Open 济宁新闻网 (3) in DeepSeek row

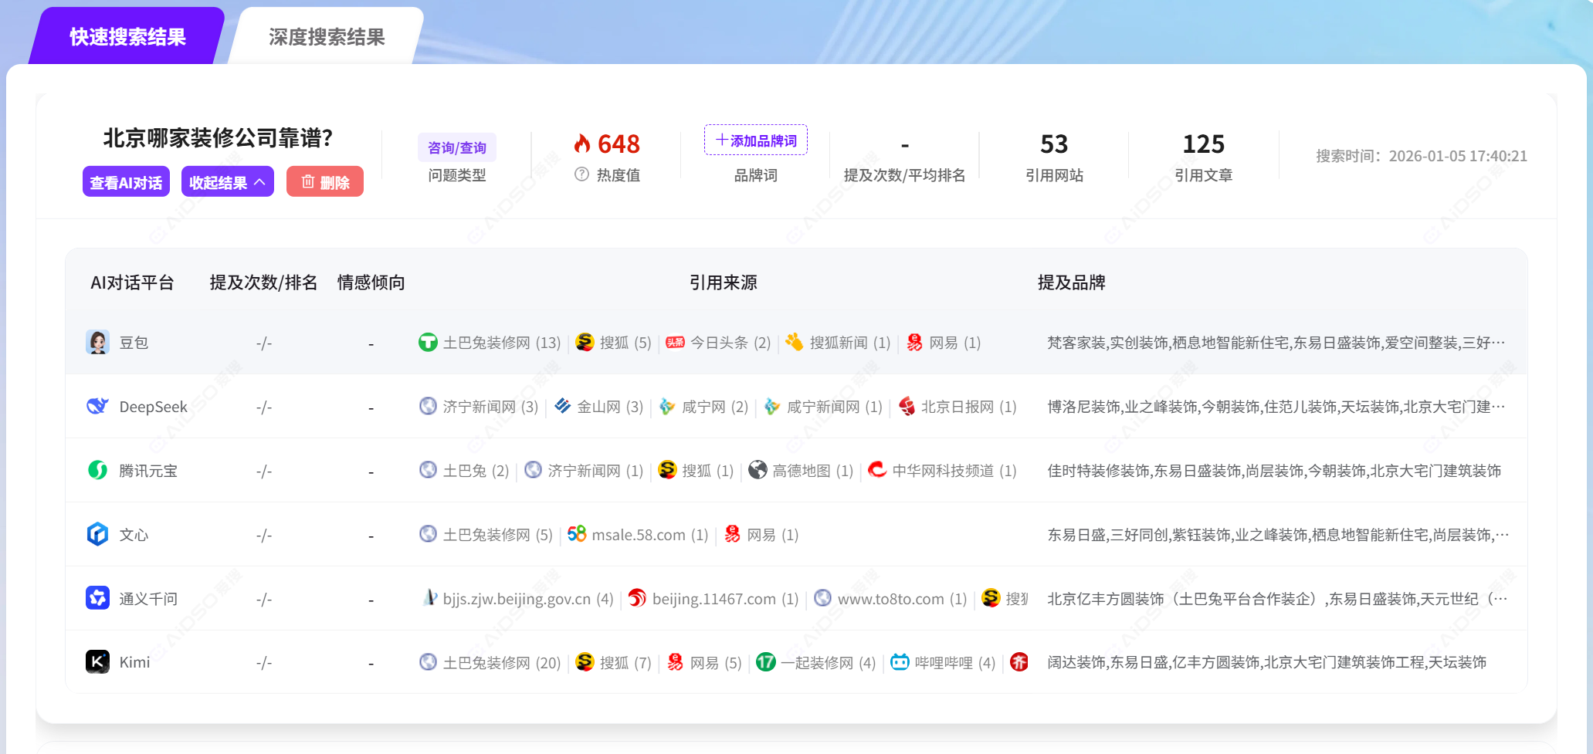point(479,407)
